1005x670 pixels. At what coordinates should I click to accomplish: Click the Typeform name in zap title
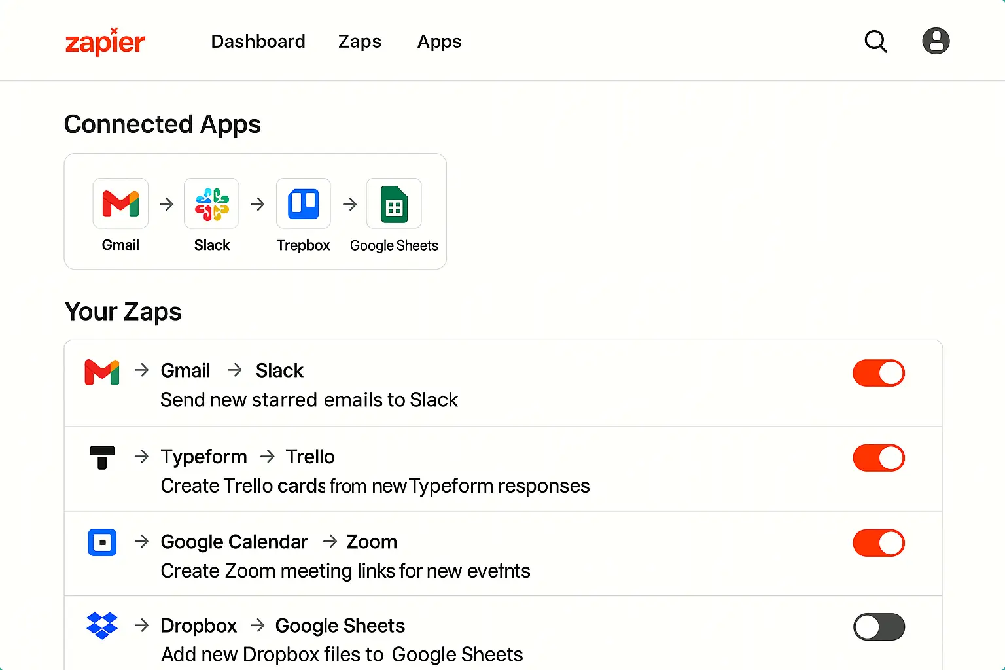click(203, 457)
